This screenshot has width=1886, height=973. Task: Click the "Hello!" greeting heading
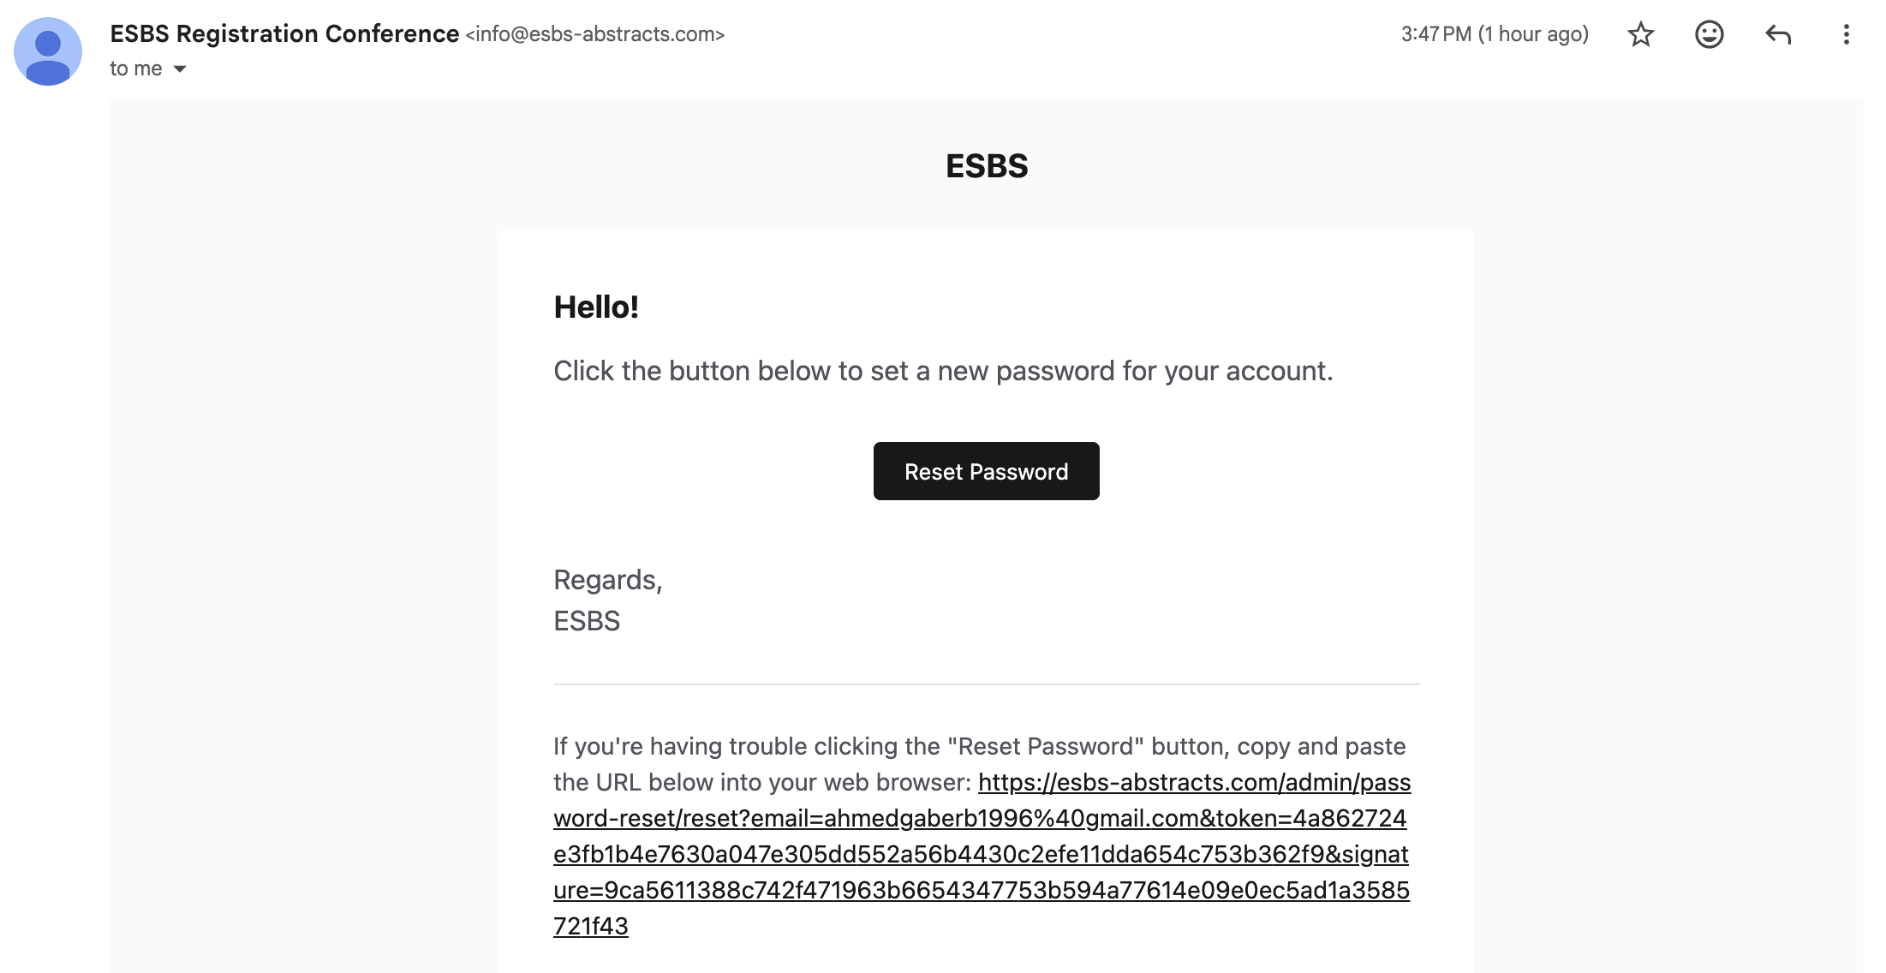(x=596, y=307)
